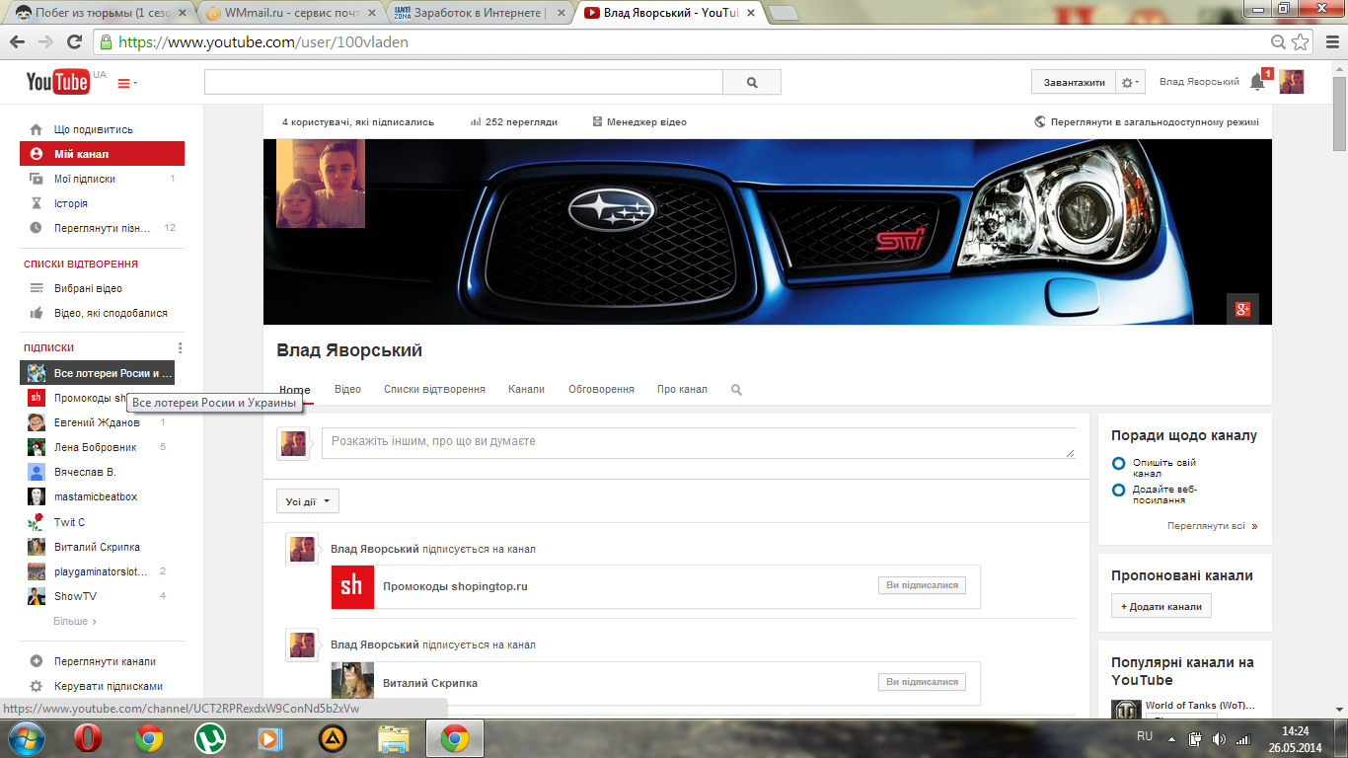Open the YouTube guide menu icon
Image resolution: width=1348 pixels, height=758 pixels.
127,84
